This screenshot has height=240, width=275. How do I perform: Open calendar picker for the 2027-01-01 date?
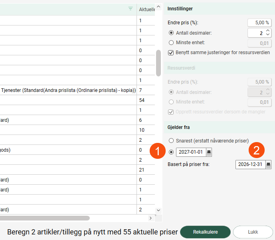pos(209,152)
